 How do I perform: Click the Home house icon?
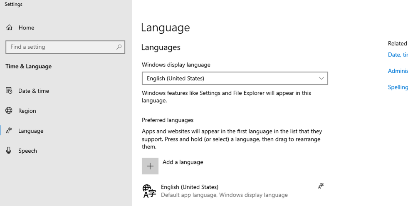tap(9, 28)
